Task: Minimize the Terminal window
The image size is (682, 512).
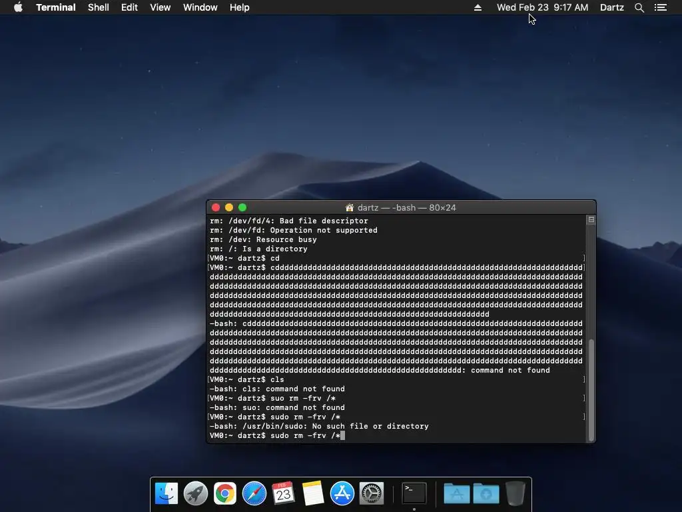Action: (229, 208)
